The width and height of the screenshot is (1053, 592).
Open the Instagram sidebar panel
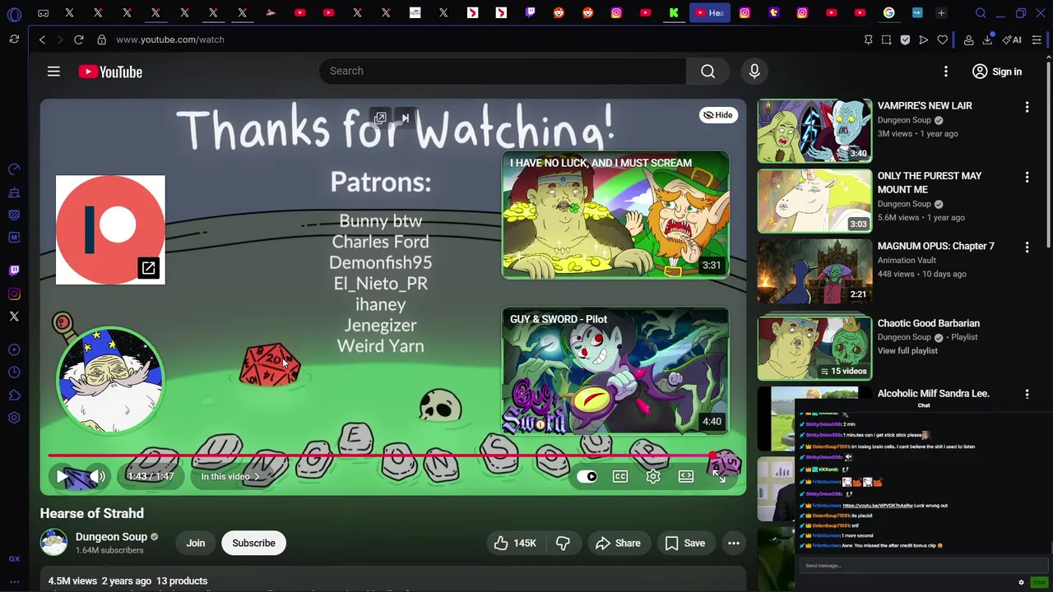(x=14, y=294)
